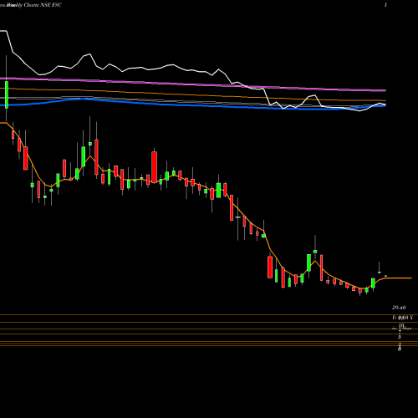Click the 29.40 price label
Viewport: 418px width, 418px height.
399,308
